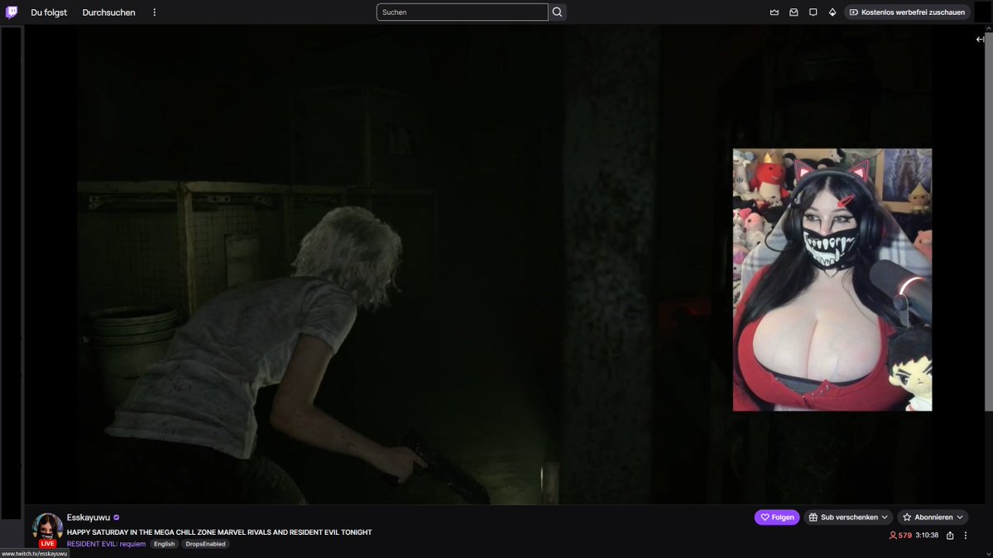
Task: Open the whispers chat bubble icon
Action: 813,12
